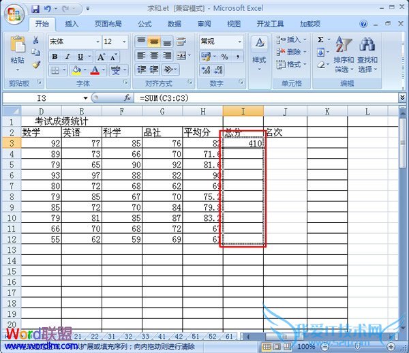Cut the selection with the scissors icon
Image resolution: width=409 pixels, height=353 pixels.
pyautogui.click(x=35, y=40)
